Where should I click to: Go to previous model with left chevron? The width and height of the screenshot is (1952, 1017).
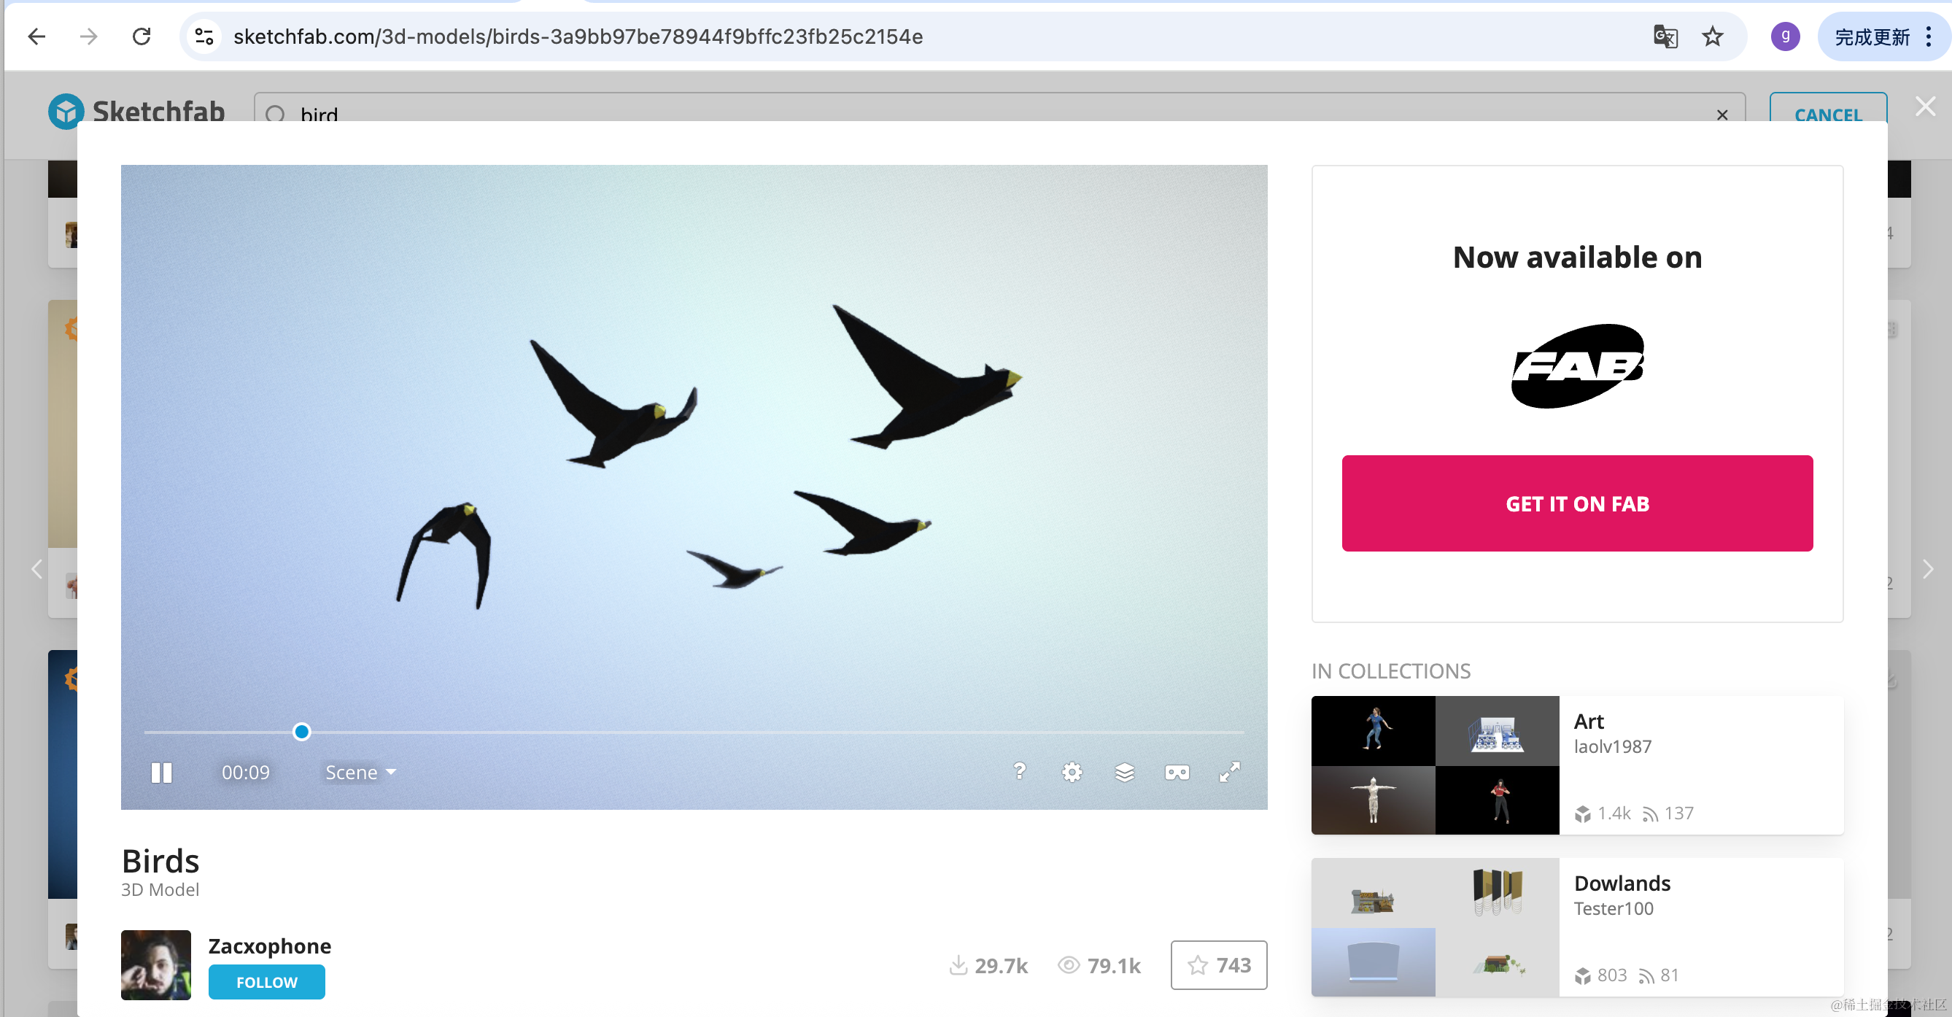(x=36, y=568)
